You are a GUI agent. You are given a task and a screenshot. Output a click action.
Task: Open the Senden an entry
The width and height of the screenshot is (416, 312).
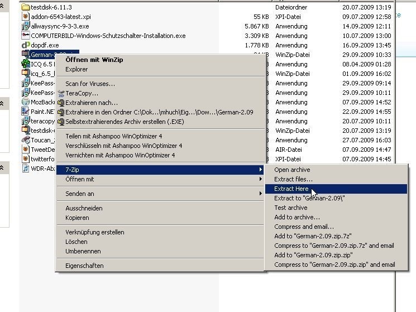pos(160,194)
